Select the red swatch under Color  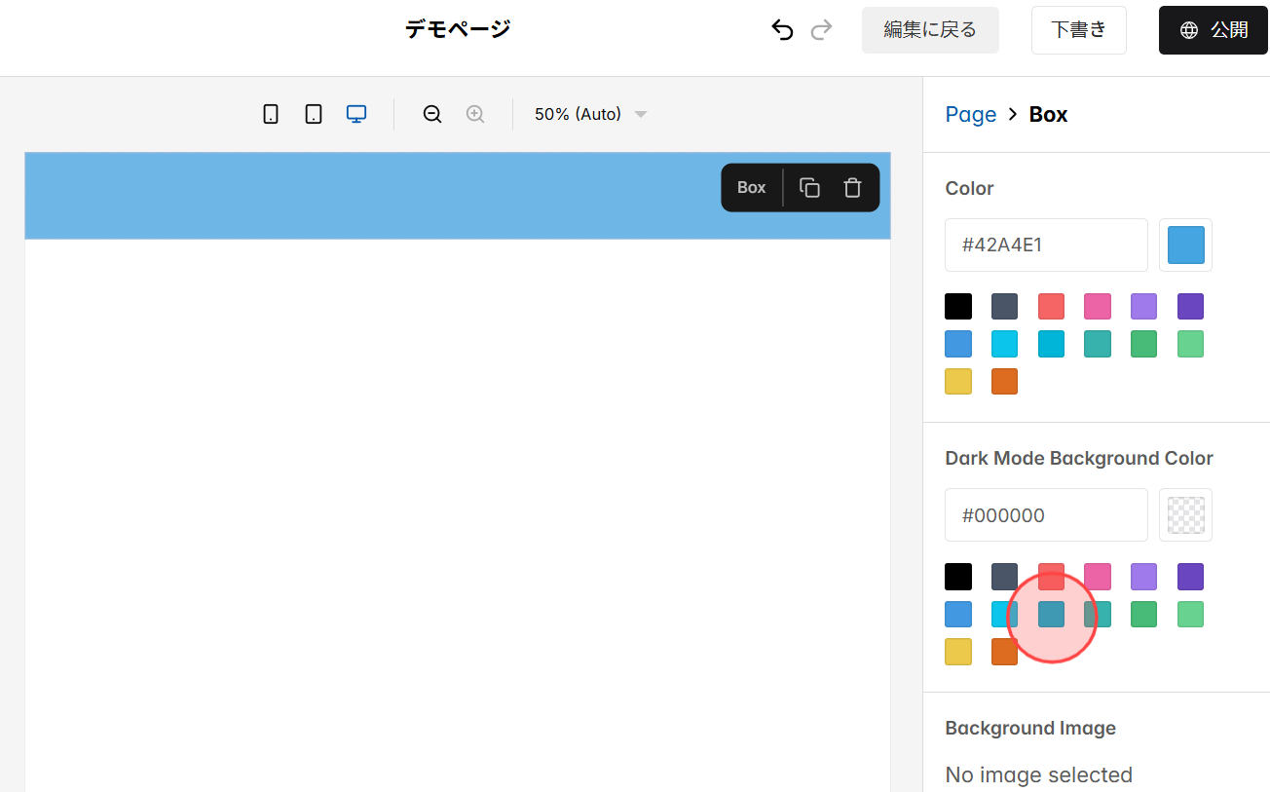(1051, 306)
